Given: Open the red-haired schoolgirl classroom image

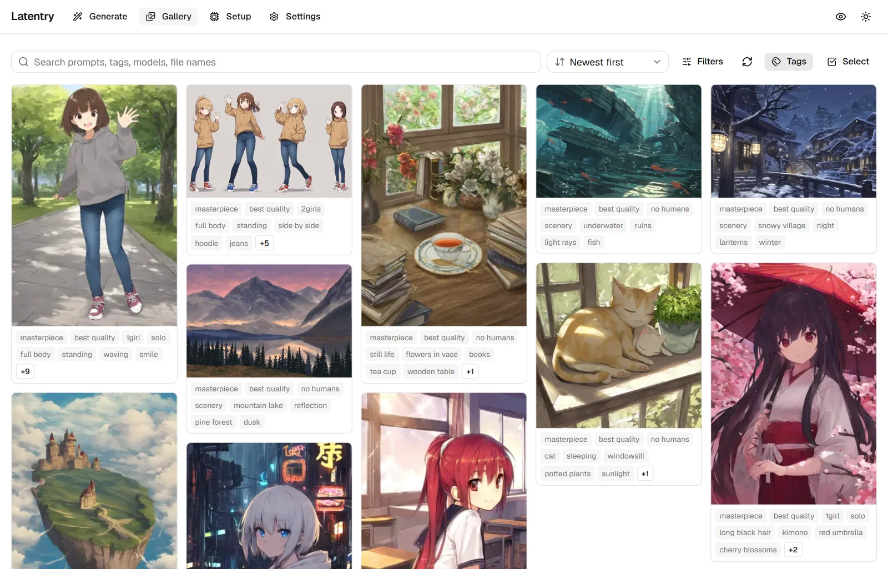Looking at the screenshot, I should [x=444, y=481].
